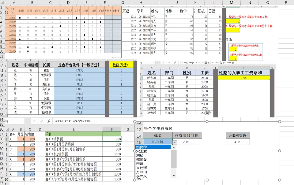Click the 用E列数据 header cell
The height and width of the screenshot is (185, 294).
(238, 135)
